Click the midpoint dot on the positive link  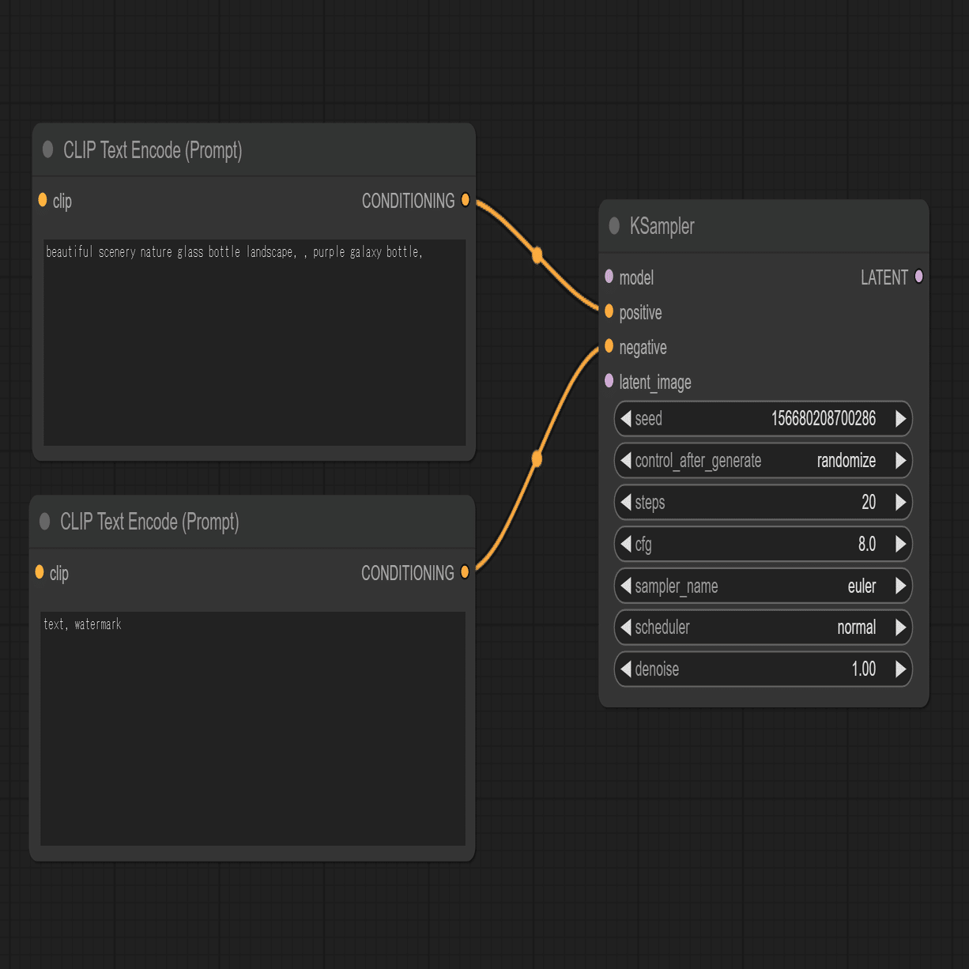coord(537,255)
